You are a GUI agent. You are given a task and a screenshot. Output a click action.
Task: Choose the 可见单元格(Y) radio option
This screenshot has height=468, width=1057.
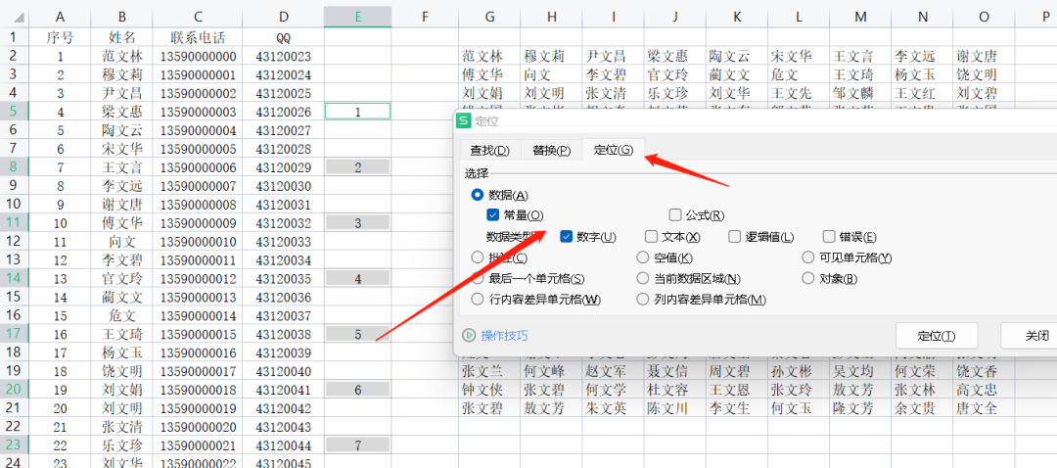tap(807, 257)
